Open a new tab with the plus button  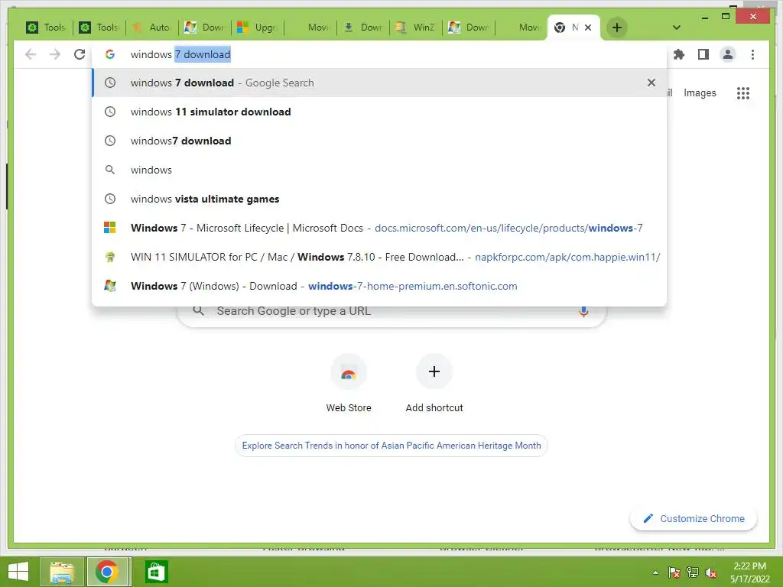(x=617, y=28)
